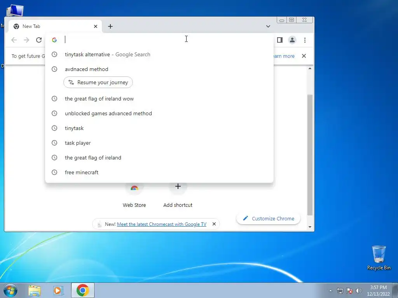This screenshot has width=398, height=298.
Task: Click the volume speaker tray icon
Action: tap(359, 291)
